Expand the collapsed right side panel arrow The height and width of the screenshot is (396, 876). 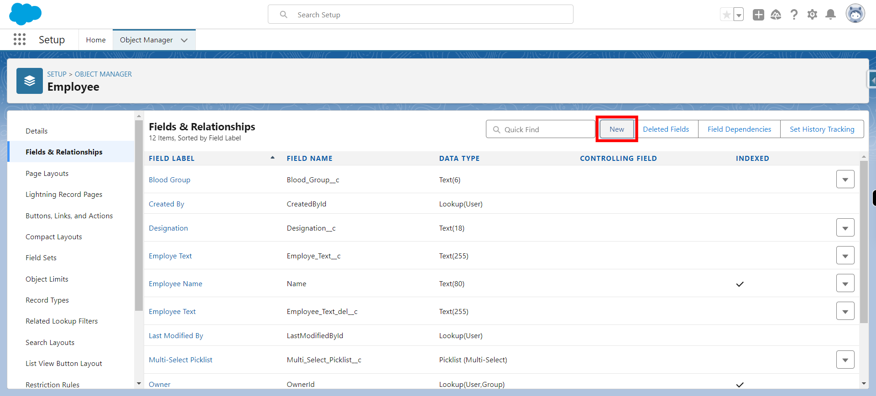pos(872,80)
